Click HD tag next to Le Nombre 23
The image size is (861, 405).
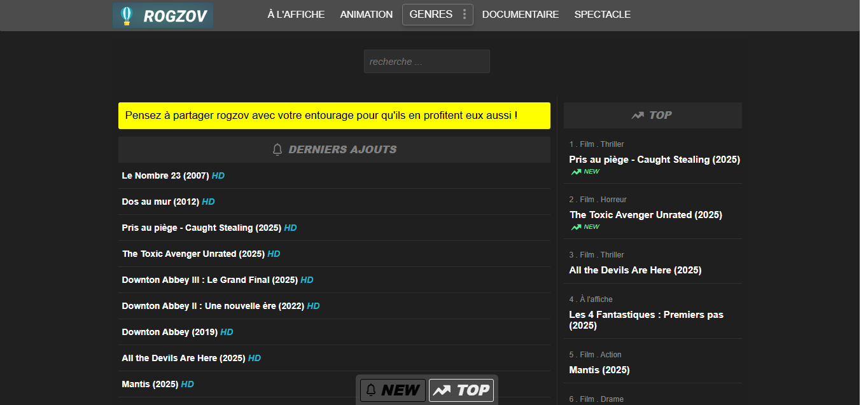point(218,175)
